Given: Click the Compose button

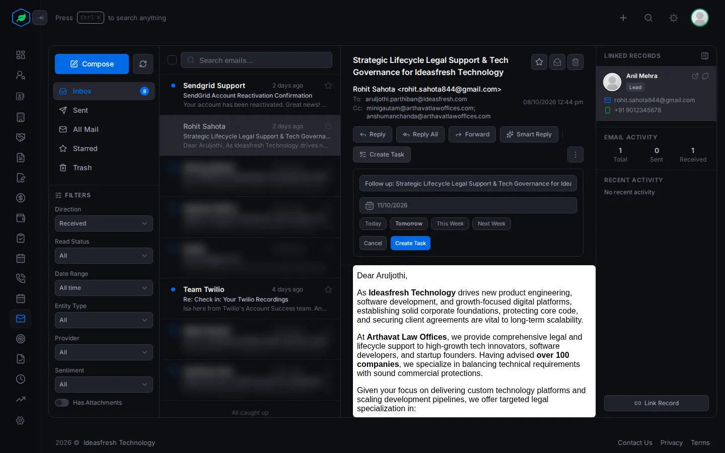Looking at the screenshot, I should pos(92,64).
